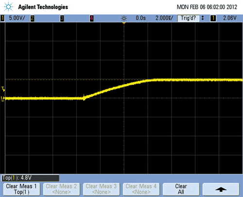243x197 pixels.
Task: Click Clear Meas 4 None softkey
Action: click(141, 189)
